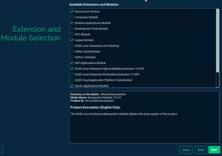
Task: Select the 'Basesystem Module' label text
Action: coord(87,12)
